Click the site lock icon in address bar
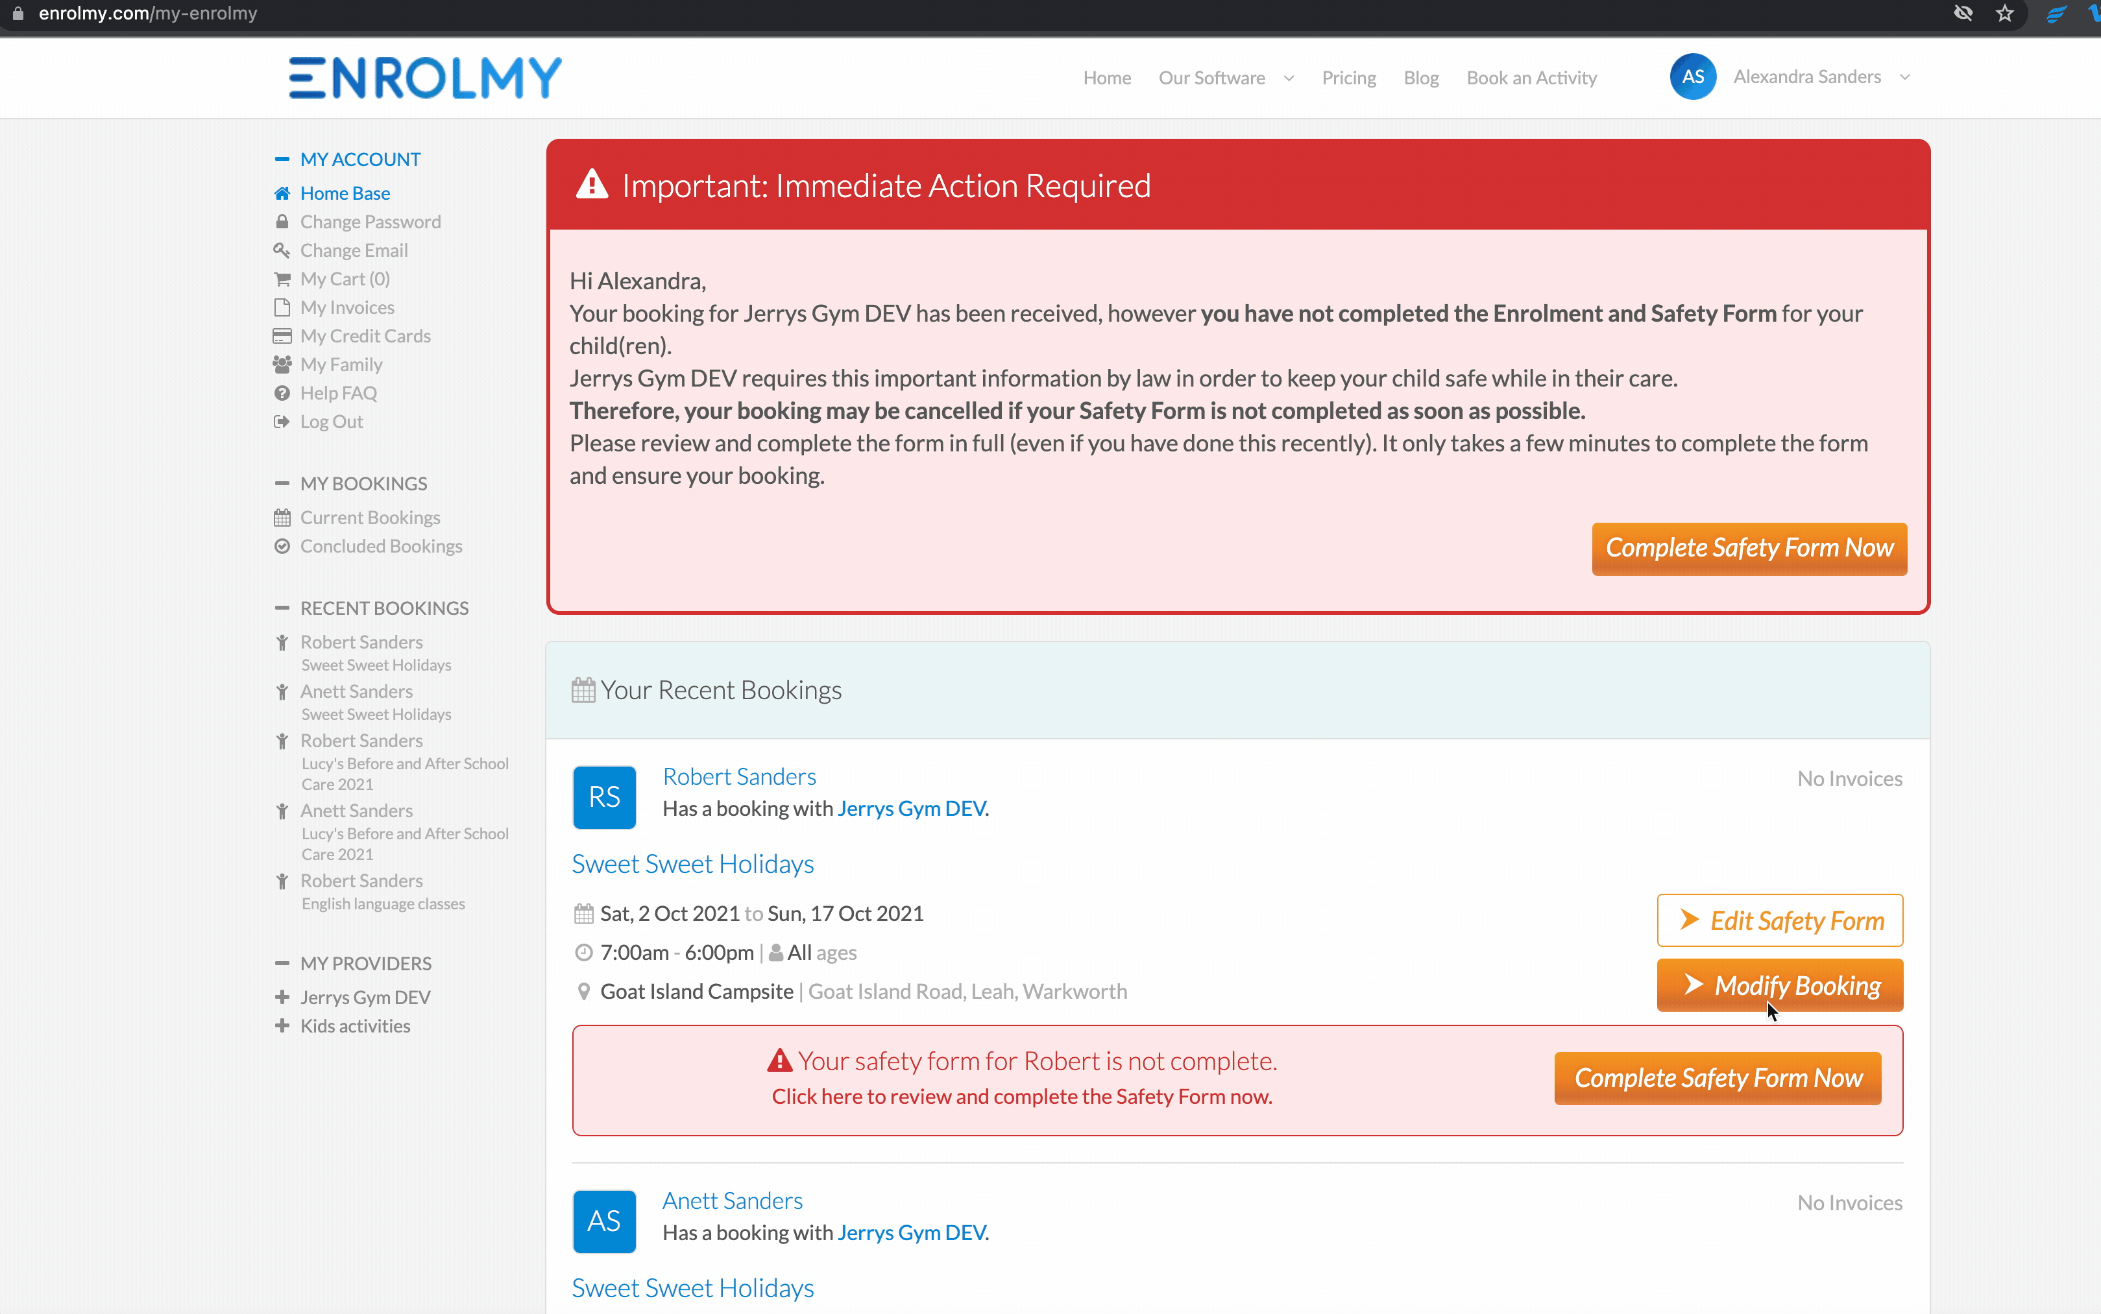Image resolution: width=2101 pixels, height=1314 pixels. click(18, 13)
